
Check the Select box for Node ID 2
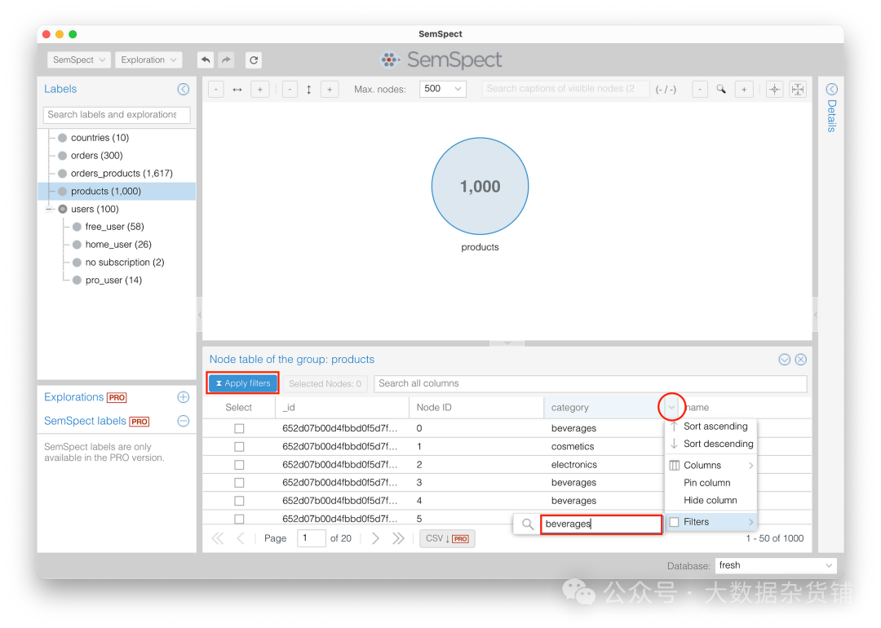pos(239,465)
